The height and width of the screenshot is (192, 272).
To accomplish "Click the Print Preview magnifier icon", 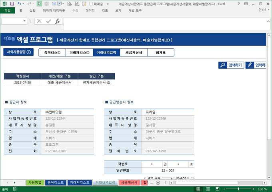I will tap(77, 4).
